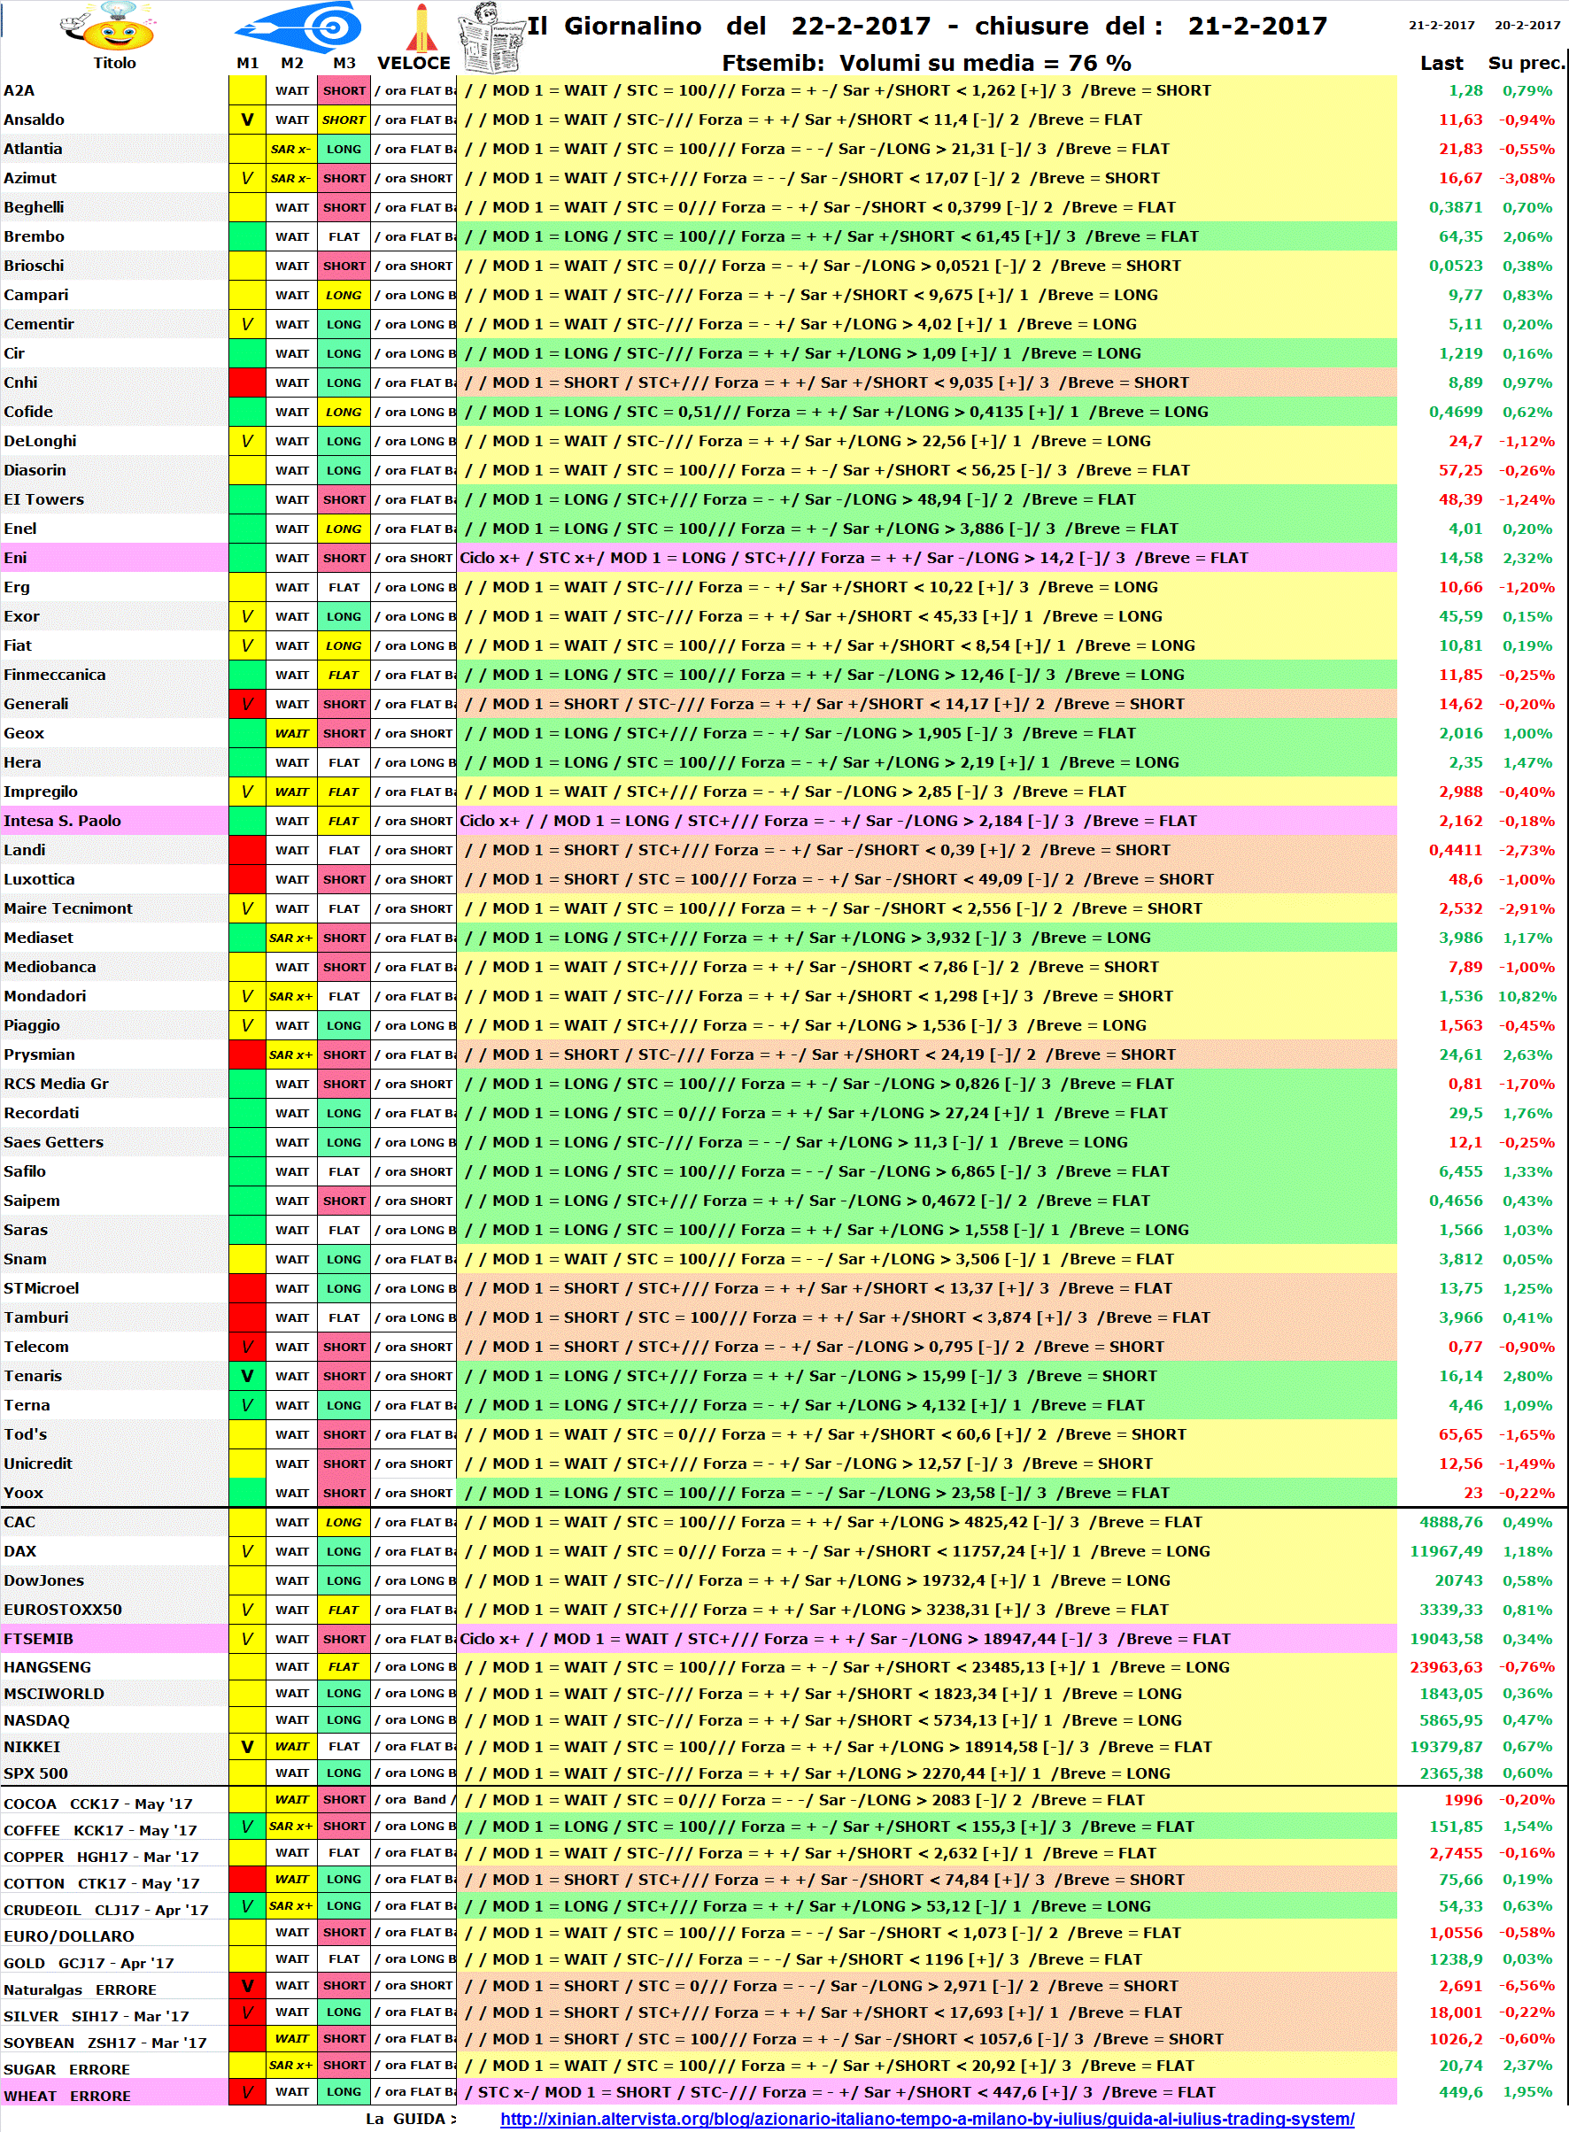Select the Ansaldo title cell
The width and height of the screenshot is (1569, 2132).
click(x=114, y=120)
